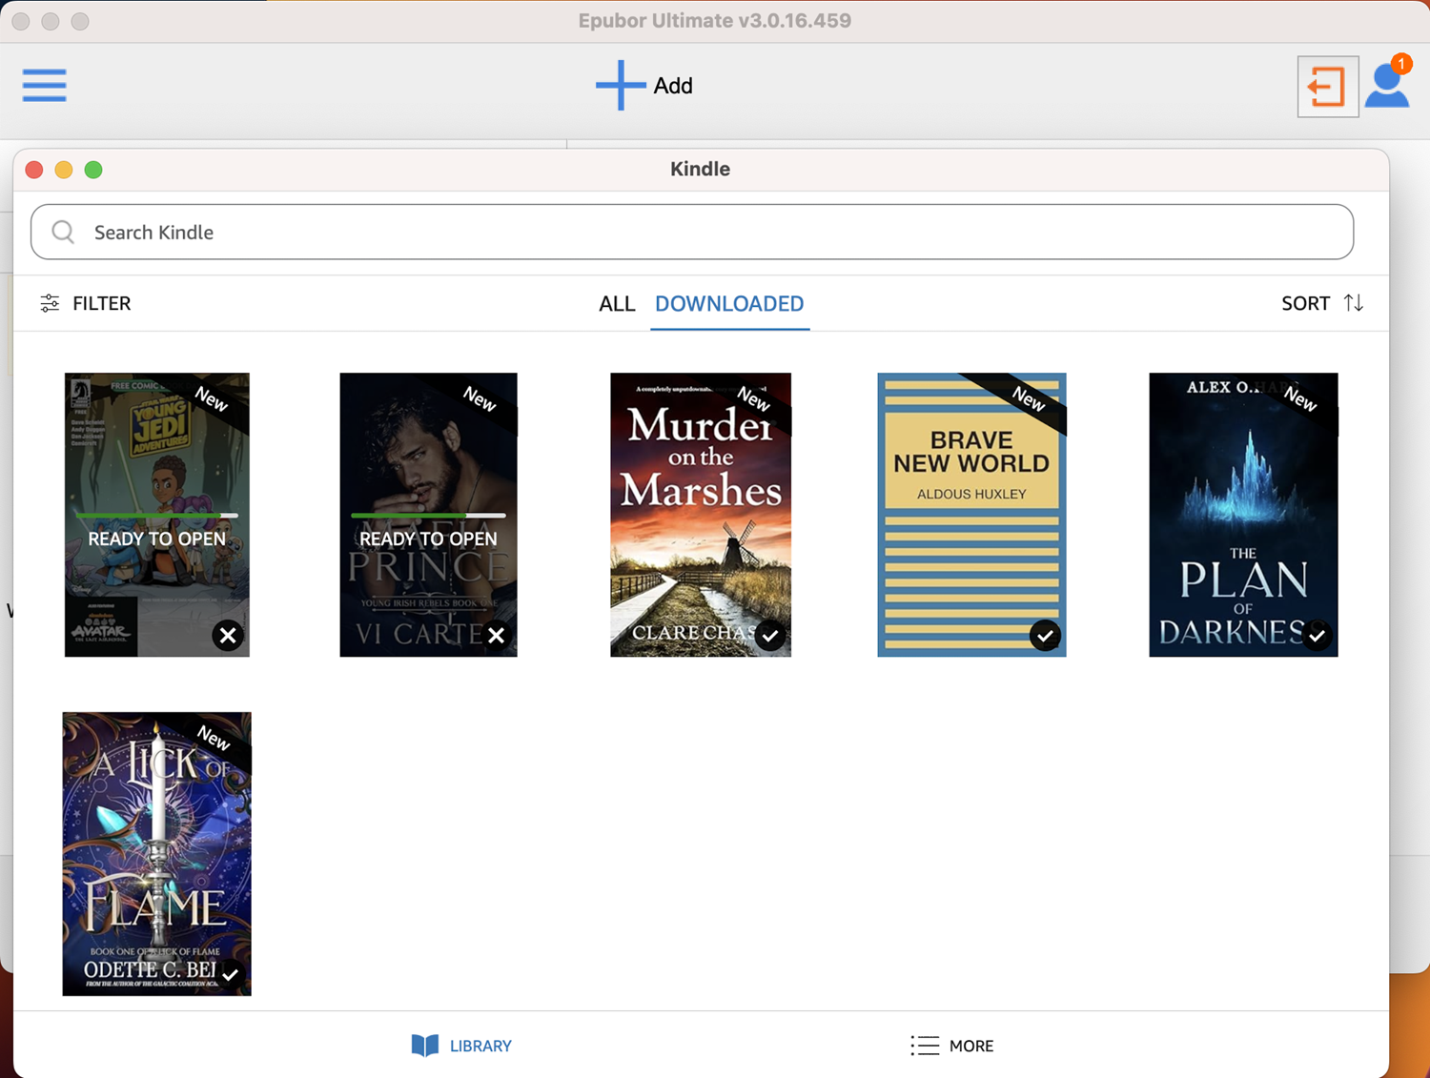Click the Library book icon
This screenshot has width=1430, height=1078.
424,1046
